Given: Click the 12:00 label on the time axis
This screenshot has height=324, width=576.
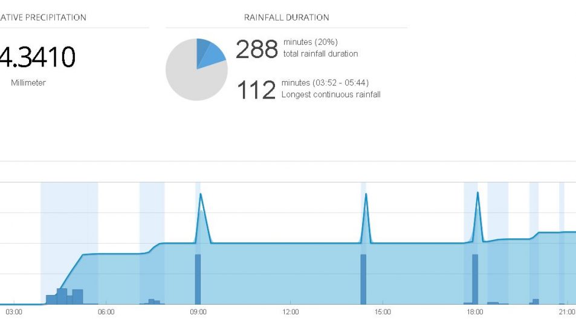Looking at the screenshot, I should click(291, 313).
